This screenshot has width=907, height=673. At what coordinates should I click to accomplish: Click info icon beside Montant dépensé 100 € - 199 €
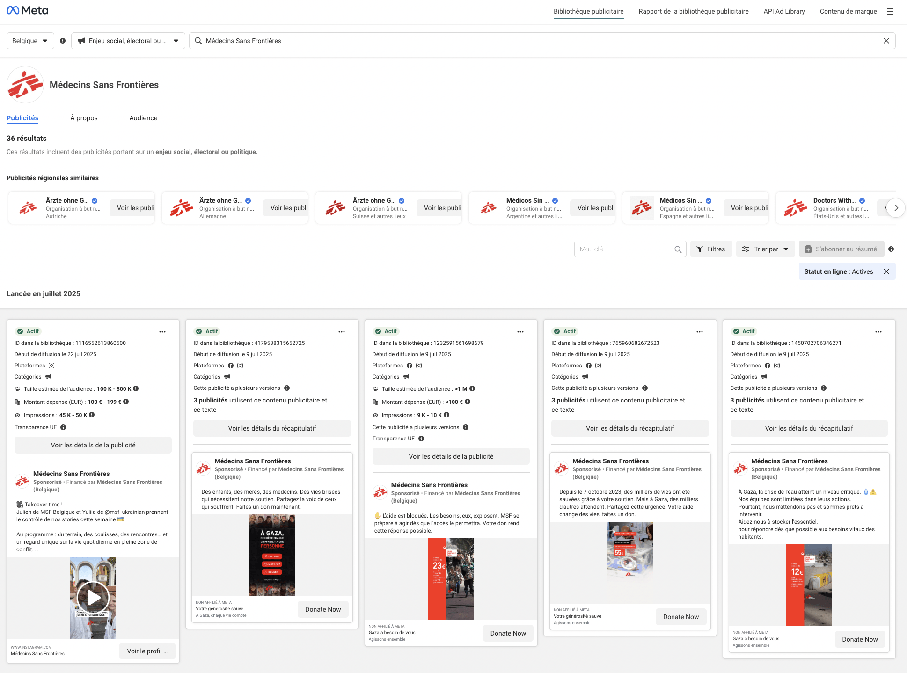click(126, 402)
